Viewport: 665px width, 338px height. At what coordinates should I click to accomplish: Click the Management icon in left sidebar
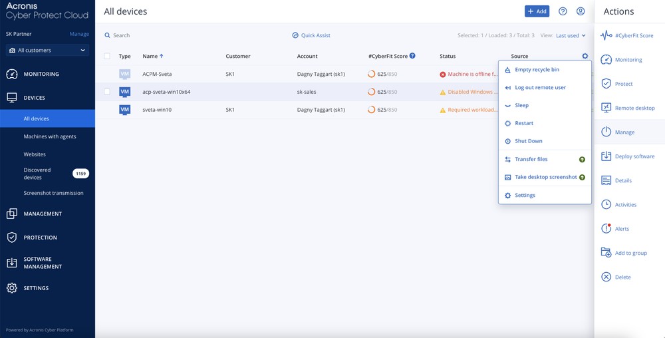click(12, 214)
